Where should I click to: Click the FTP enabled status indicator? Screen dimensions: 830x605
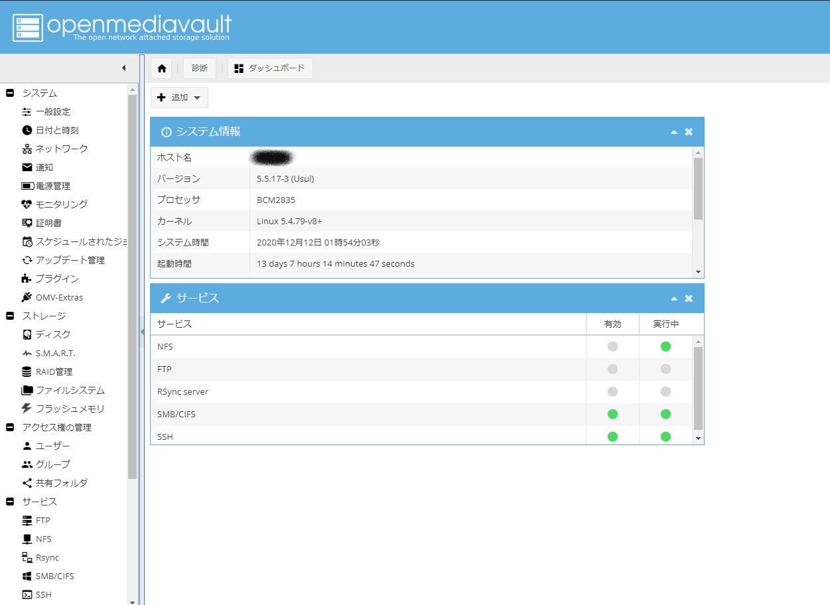tap(612, 369)
